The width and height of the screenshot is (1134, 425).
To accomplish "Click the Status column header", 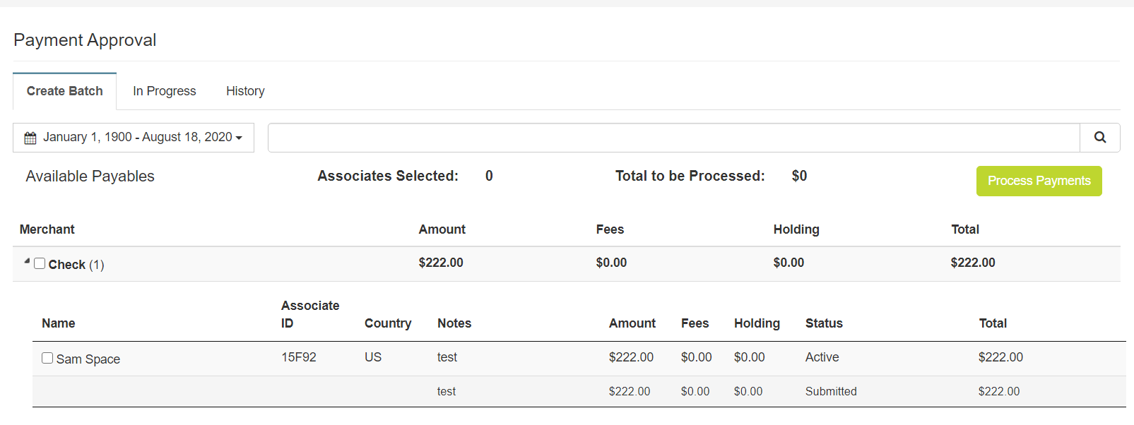I will 824,323.
